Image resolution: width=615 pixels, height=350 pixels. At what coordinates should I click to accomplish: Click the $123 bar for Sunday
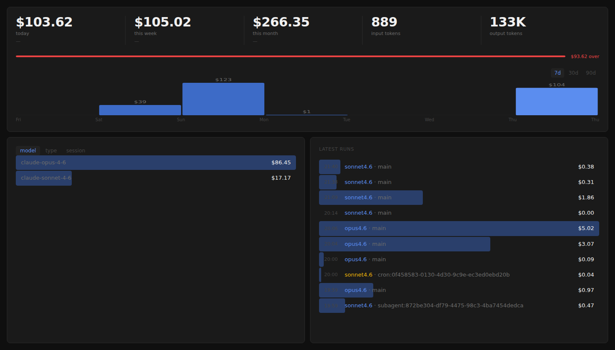tap(223, 98)
